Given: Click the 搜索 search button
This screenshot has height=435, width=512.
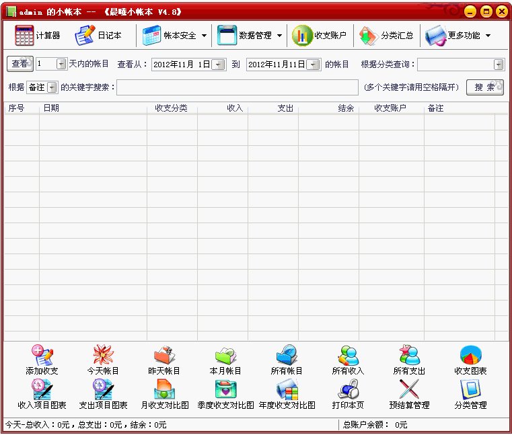Looking at the screenshot, I should click(485, 87).
